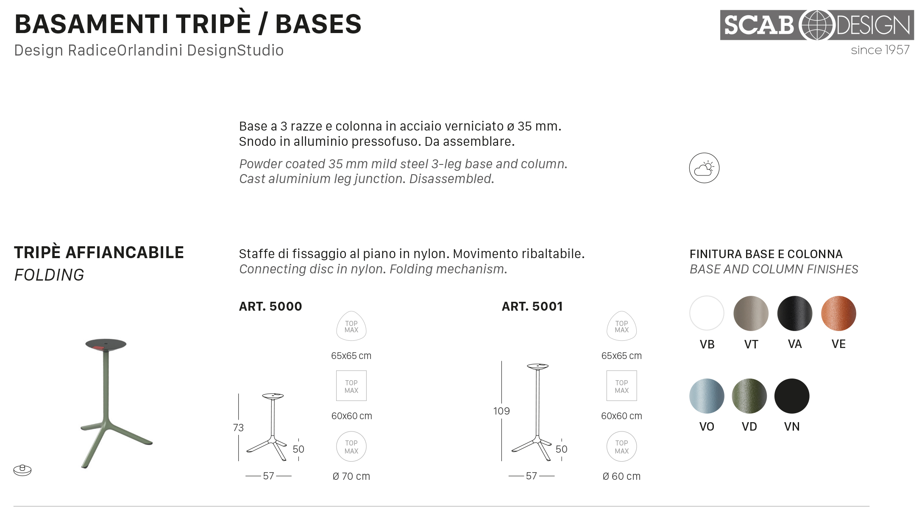Image resolution: width=919 pixels, height=526 pixels.
Task: Pick the black VN finish swatch
Action: click(x=792, y=396)
